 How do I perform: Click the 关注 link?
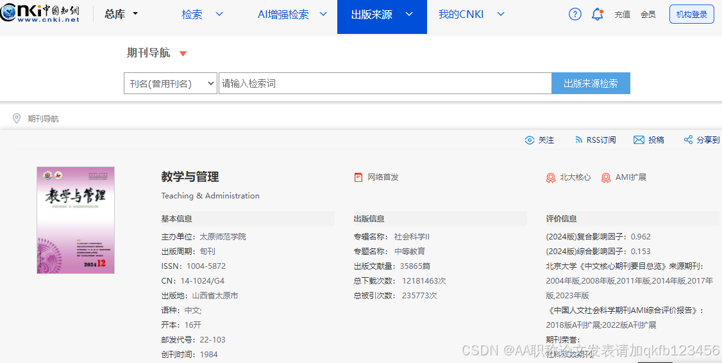tap(546, 140)
